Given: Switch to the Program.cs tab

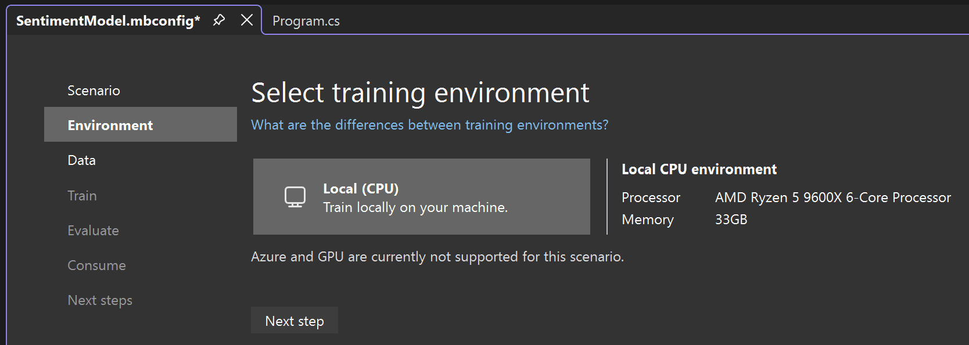Looking at the screenshot, I should [306, 21].
